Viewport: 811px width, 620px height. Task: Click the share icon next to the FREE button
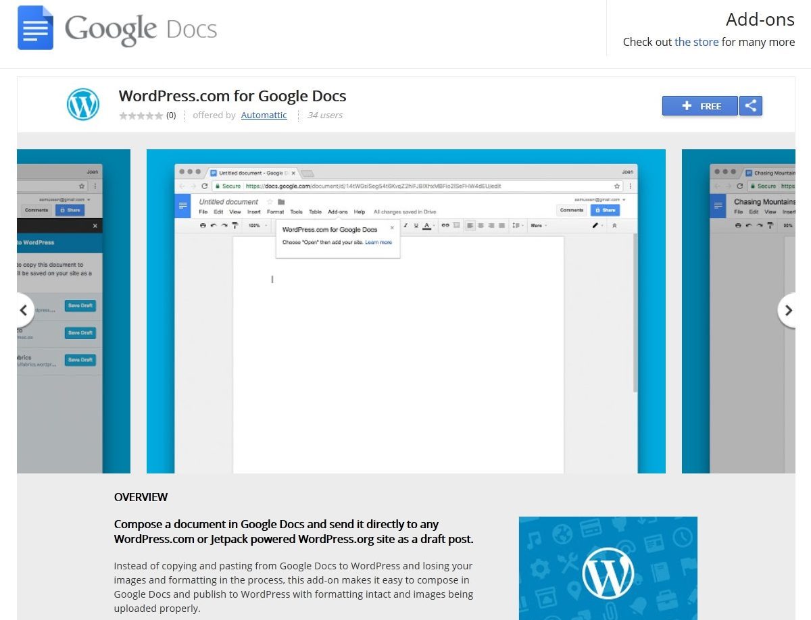pyautogui.click(x=750, y=105)
